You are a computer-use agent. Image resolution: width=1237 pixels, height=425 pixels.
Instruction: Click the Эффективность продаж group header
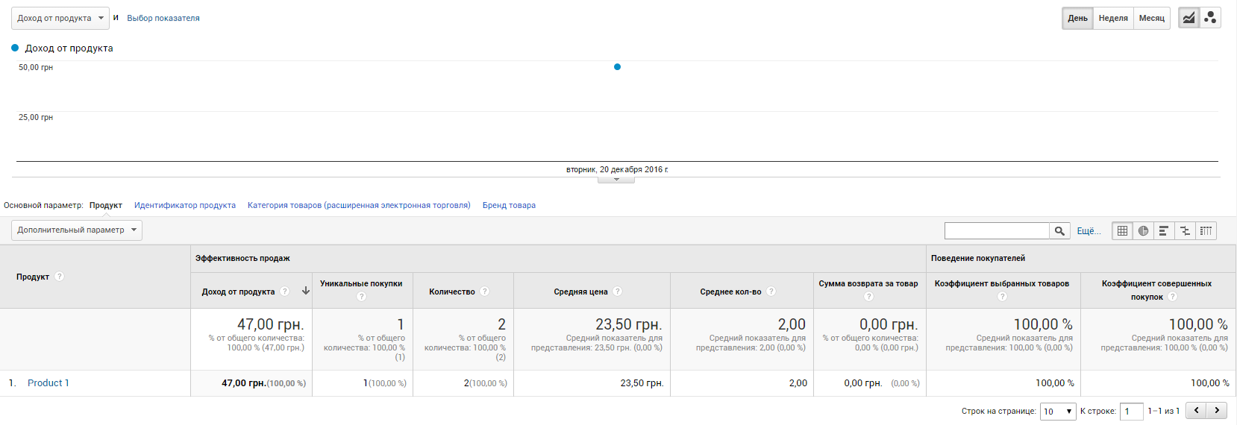pos(242,258)
